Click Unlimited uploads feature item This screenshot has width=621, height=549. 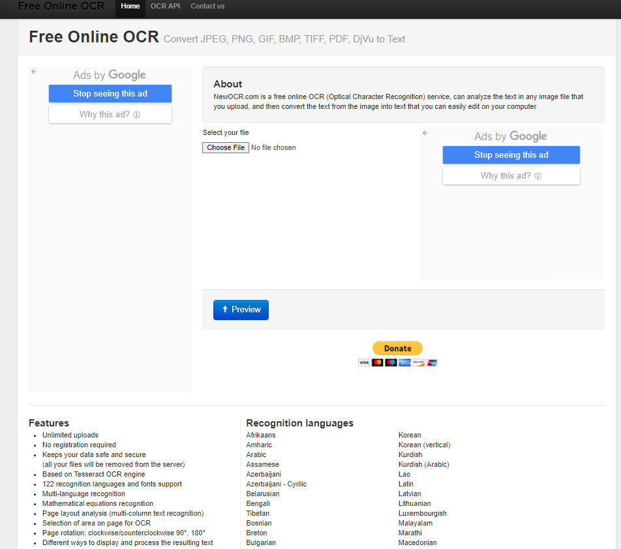coord(70,435)
